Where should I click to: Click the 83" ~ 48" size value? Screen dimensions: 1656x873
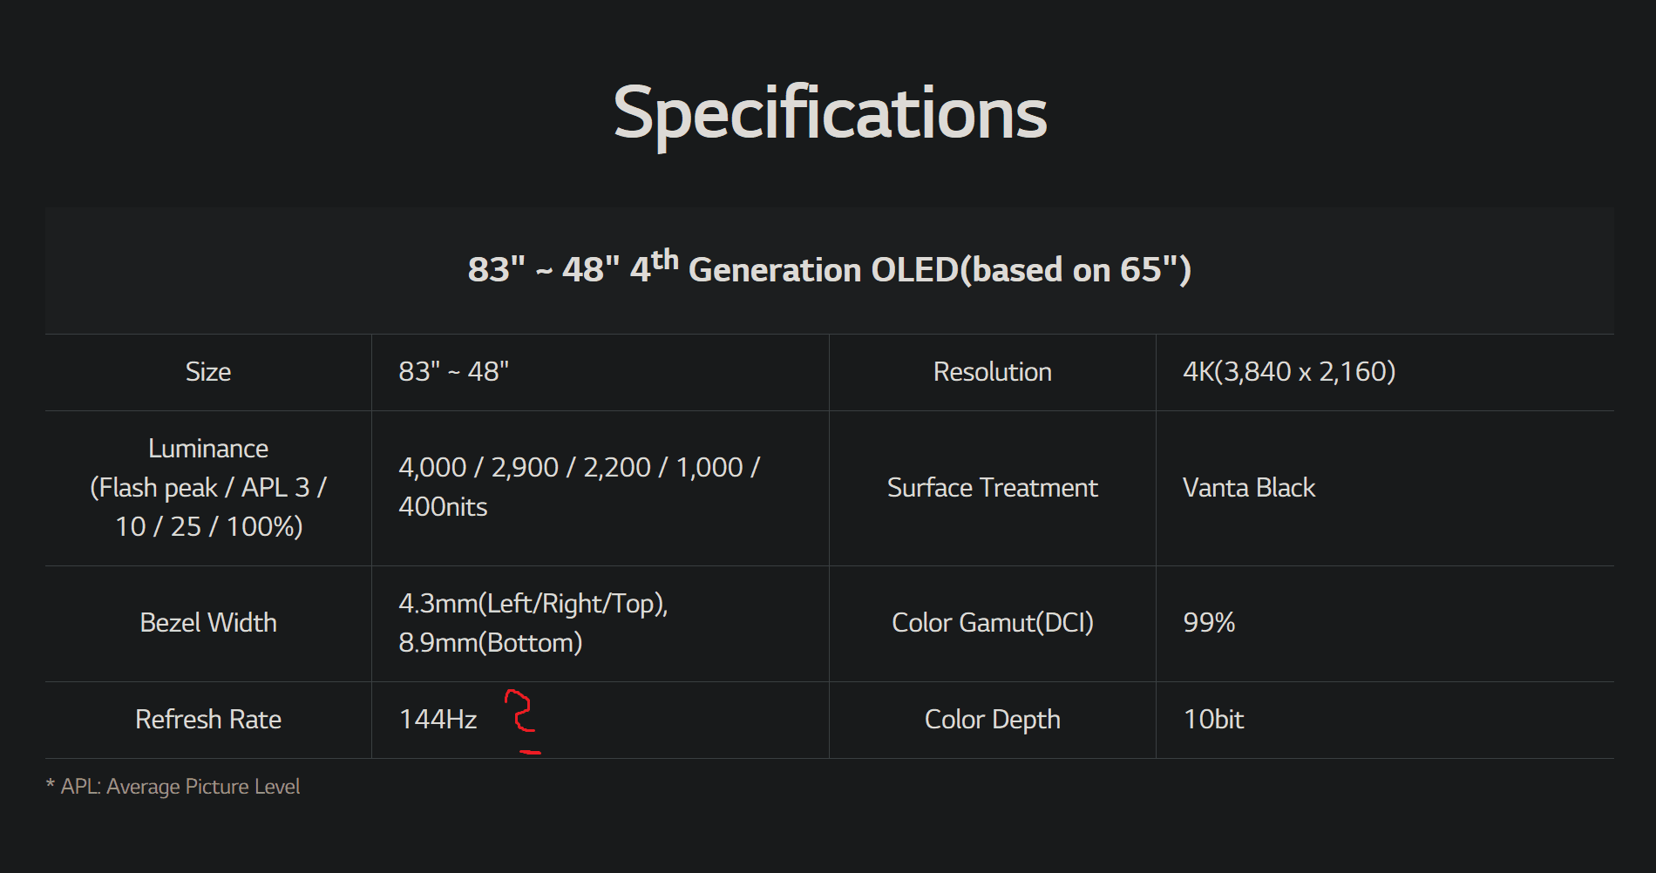(x=453, y=371)
